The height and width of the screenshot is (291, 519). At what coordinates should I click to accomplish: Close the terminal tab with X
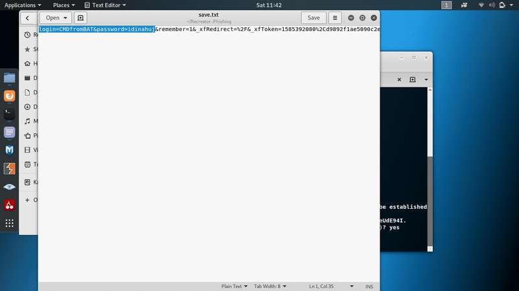pyautogui.click(x=399, y=80)
